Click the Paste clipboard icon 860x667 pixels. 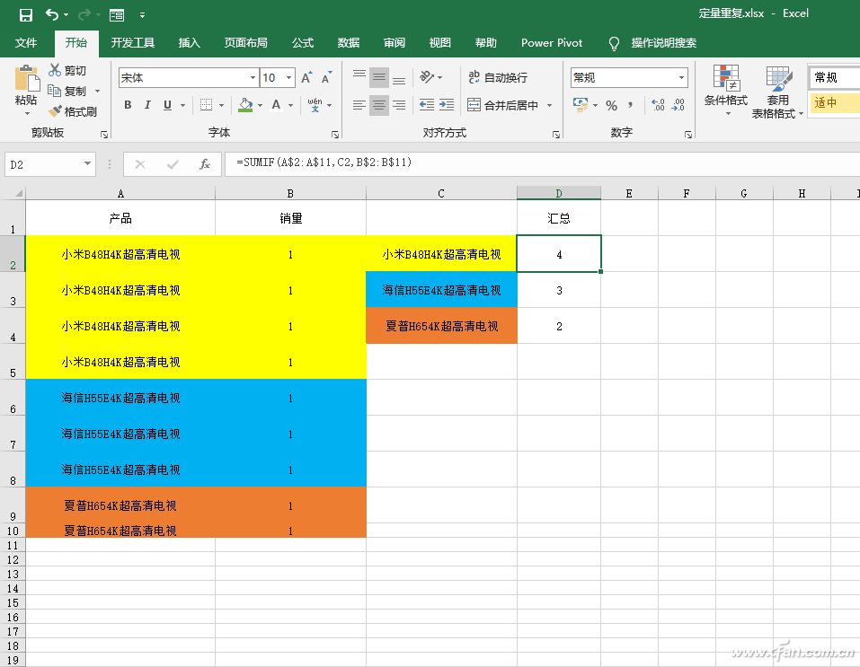(x=26, y=78)
